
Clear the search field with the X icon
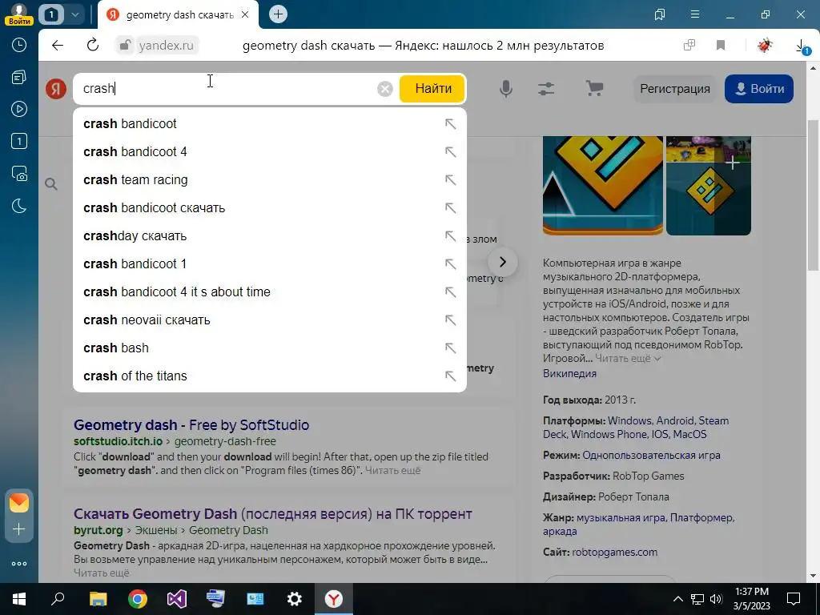[385, 89]
